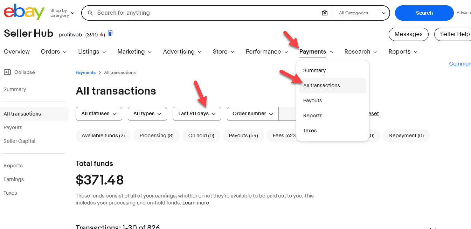The width and height of the screenshot is (471, 229).
Task: Collapse the Payments menu tab
Action: 316,51
